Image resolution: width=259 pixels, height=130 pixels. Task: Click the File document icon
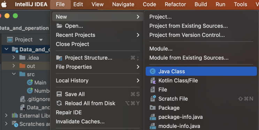[153, 90]
